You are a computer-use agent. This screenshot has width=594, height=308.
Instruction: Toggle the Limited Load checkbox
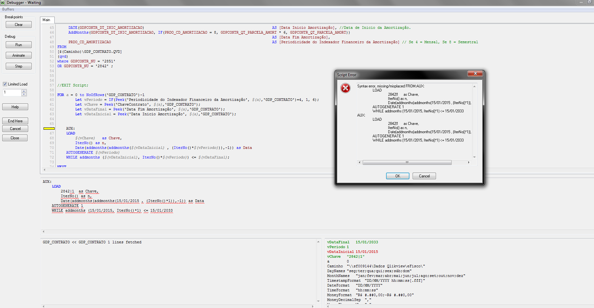[x=5, y=84]
